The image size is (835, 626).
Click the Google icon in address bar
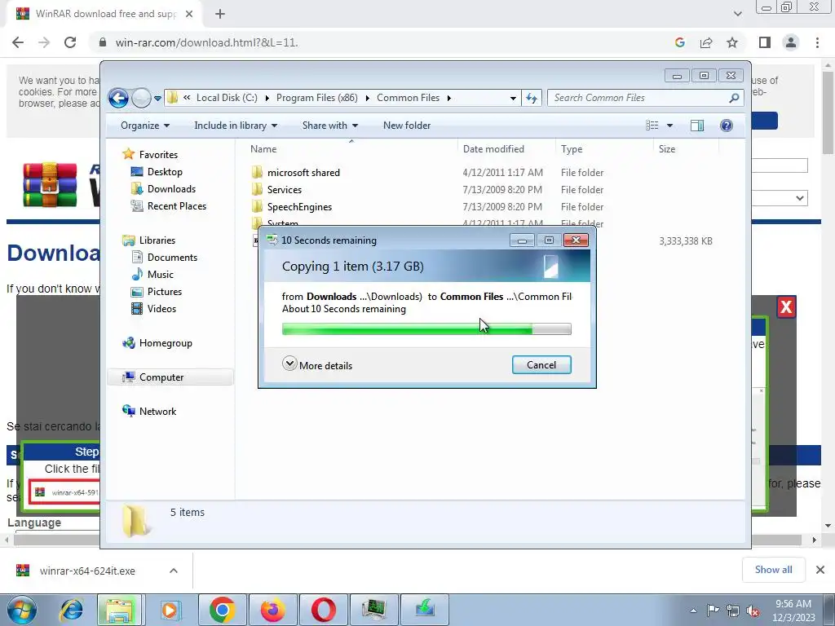[679, 42]
